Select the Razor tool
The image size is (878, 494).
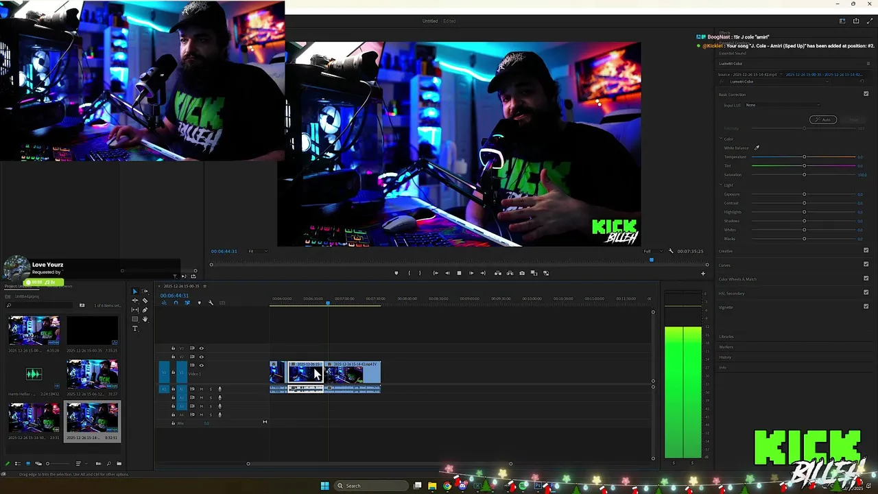pos(145,301)
